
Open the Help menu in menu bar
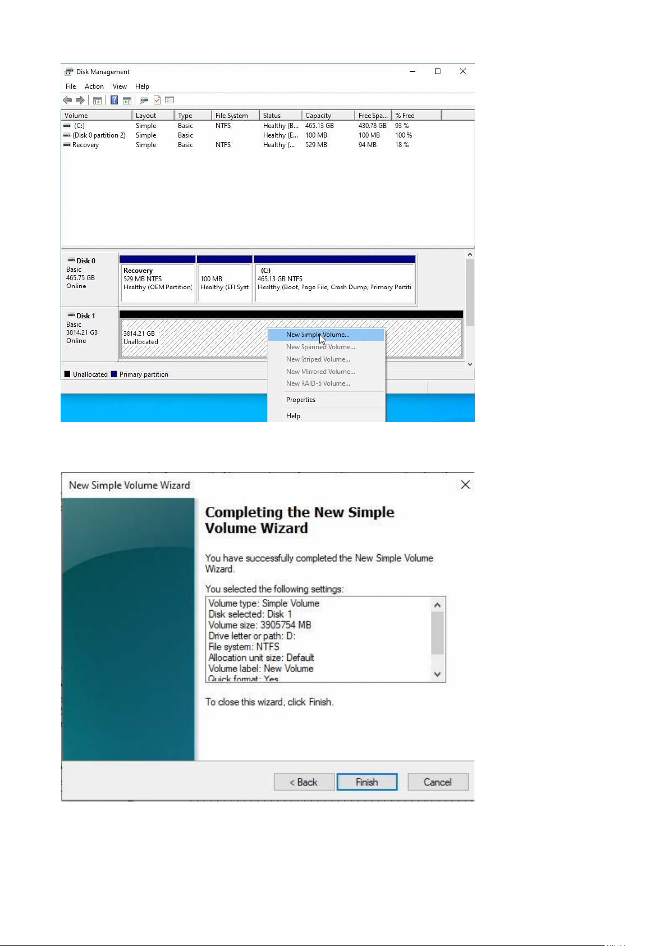coord(142,86)
